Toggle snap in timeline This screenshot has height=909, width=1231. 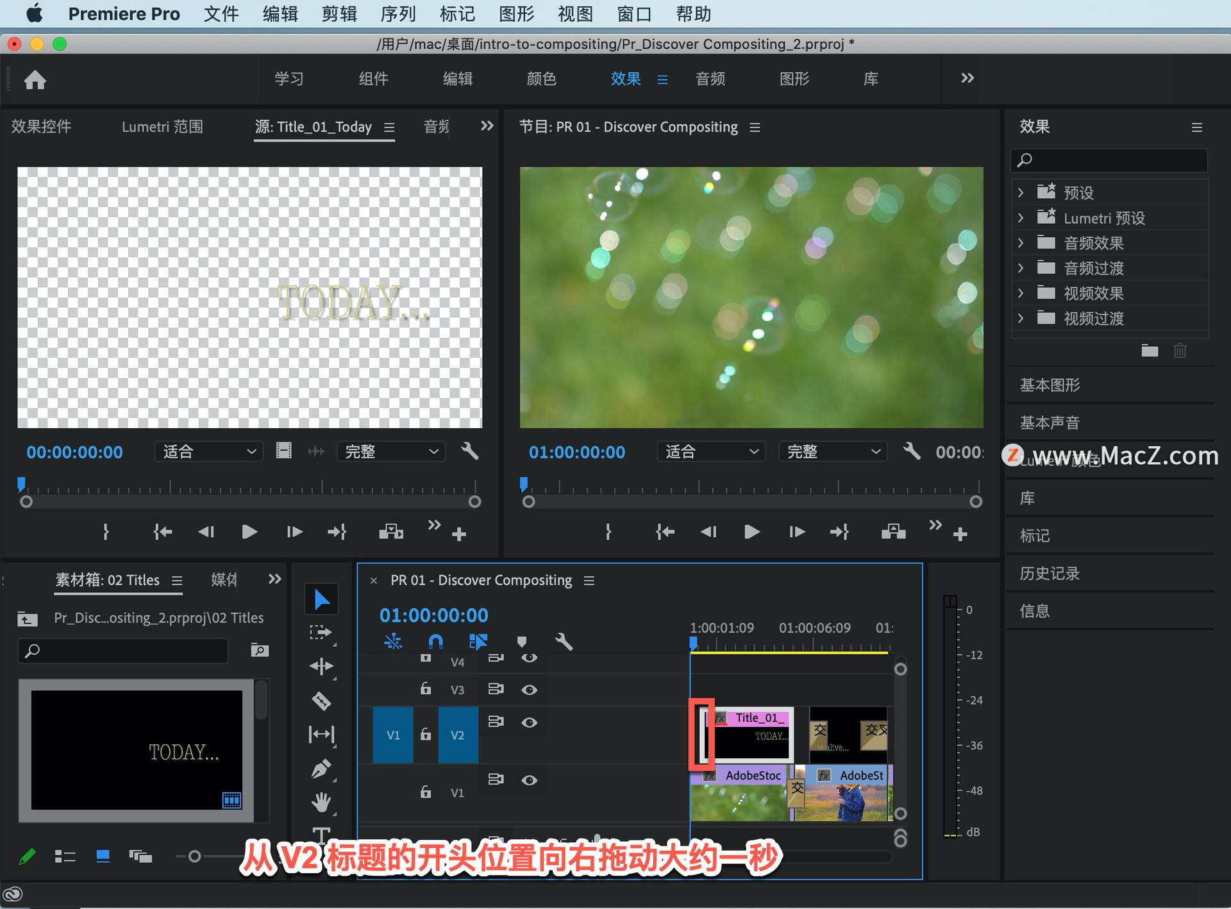[435, 641]
